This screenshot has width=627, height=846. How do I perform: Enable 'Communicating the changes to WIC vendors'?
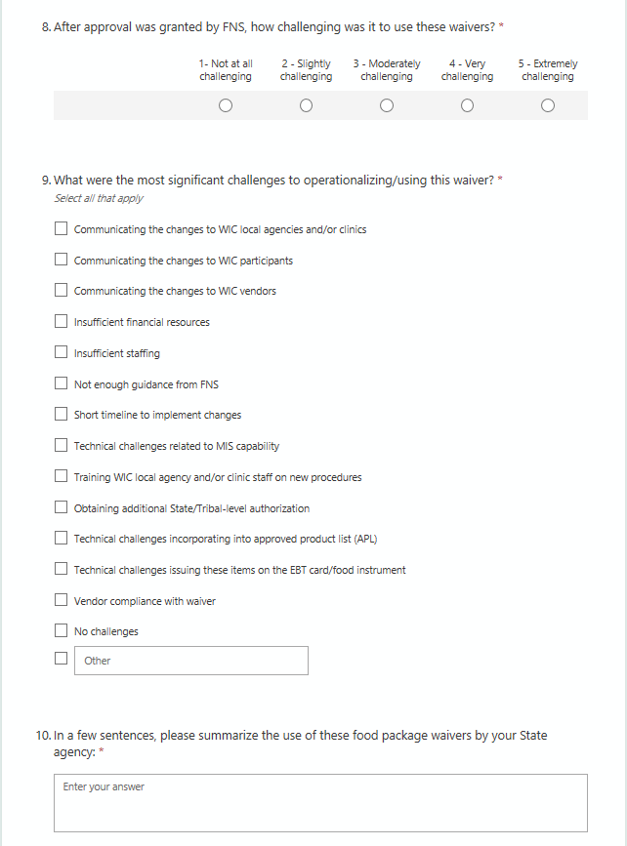(x=61, y=291)
